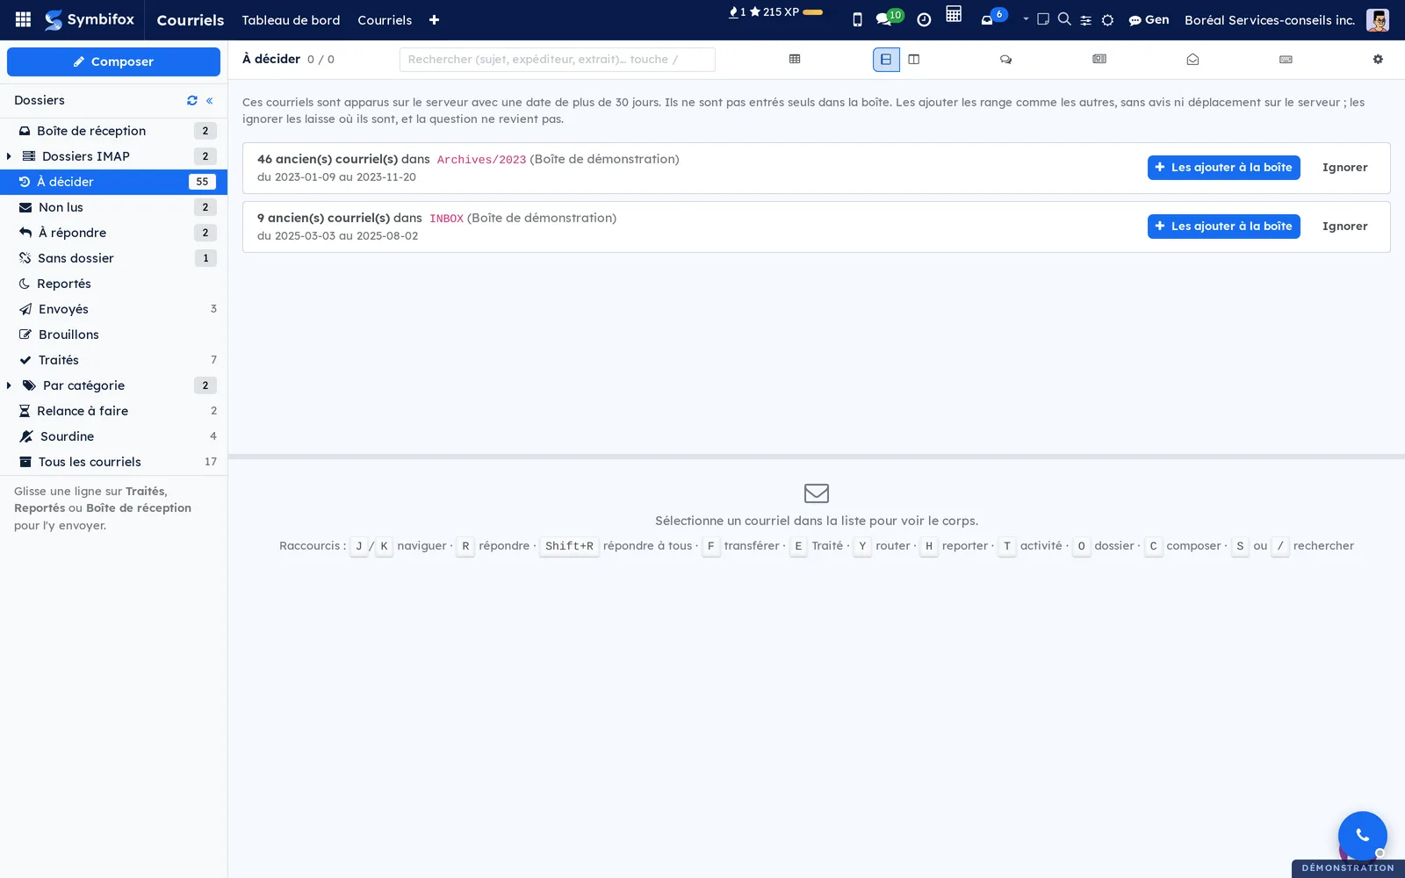1405x878 pixels.
Task: Open the sticky note icon
Action: [1043, 18]
